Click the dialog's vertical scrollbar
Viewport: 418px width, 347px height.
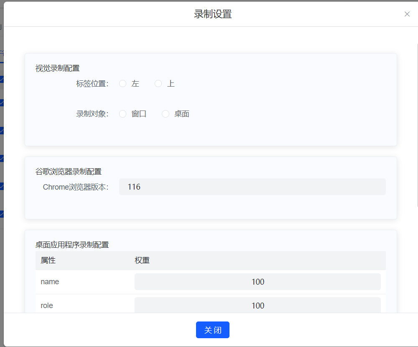(x=416, y=126)
